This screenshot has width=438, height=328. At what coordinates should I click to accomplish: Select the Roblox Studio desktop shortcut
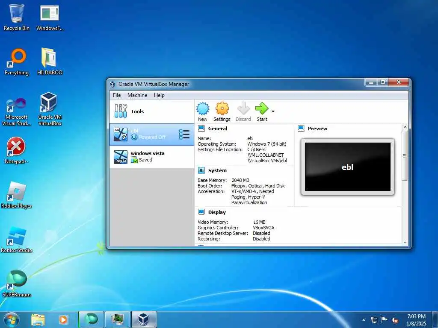17,240
